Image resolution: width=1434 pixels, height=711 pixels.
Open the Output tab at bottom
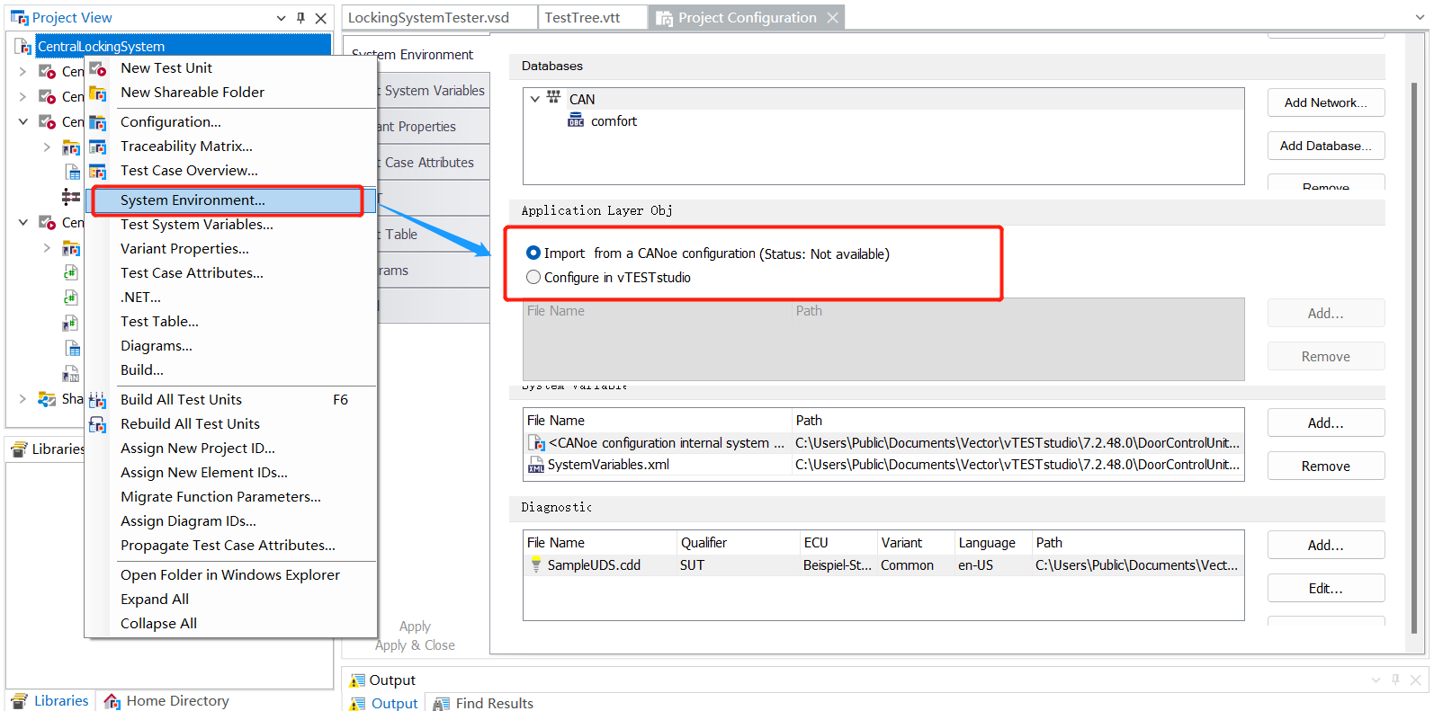coord(384,703)
